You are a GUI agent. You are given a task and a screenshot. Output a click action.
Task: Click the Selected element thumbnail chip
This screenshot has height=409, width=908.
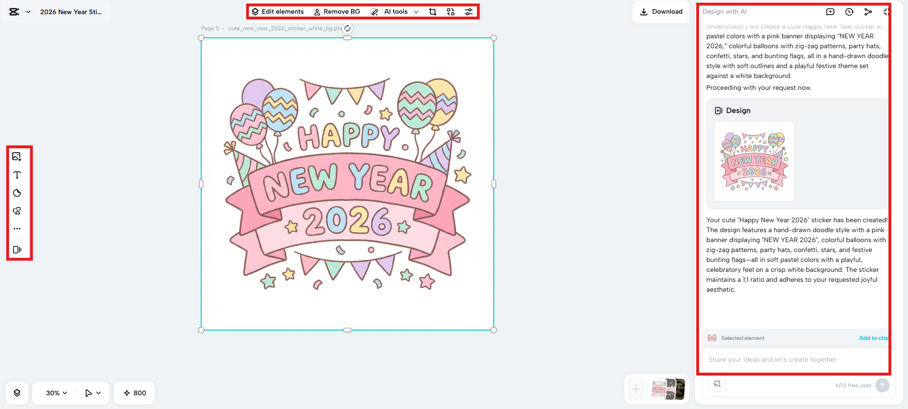[712, 338]
